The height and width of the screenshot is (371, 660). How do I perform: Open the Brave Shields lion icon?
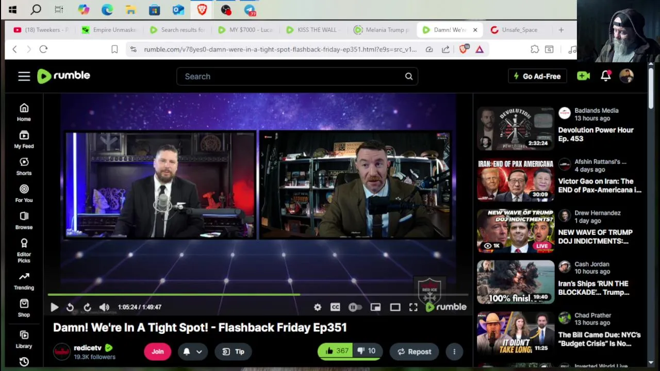click(463, 49)
